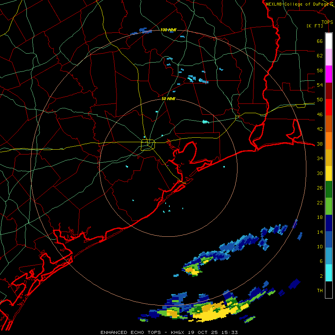Select the '50' scale label

320,100
